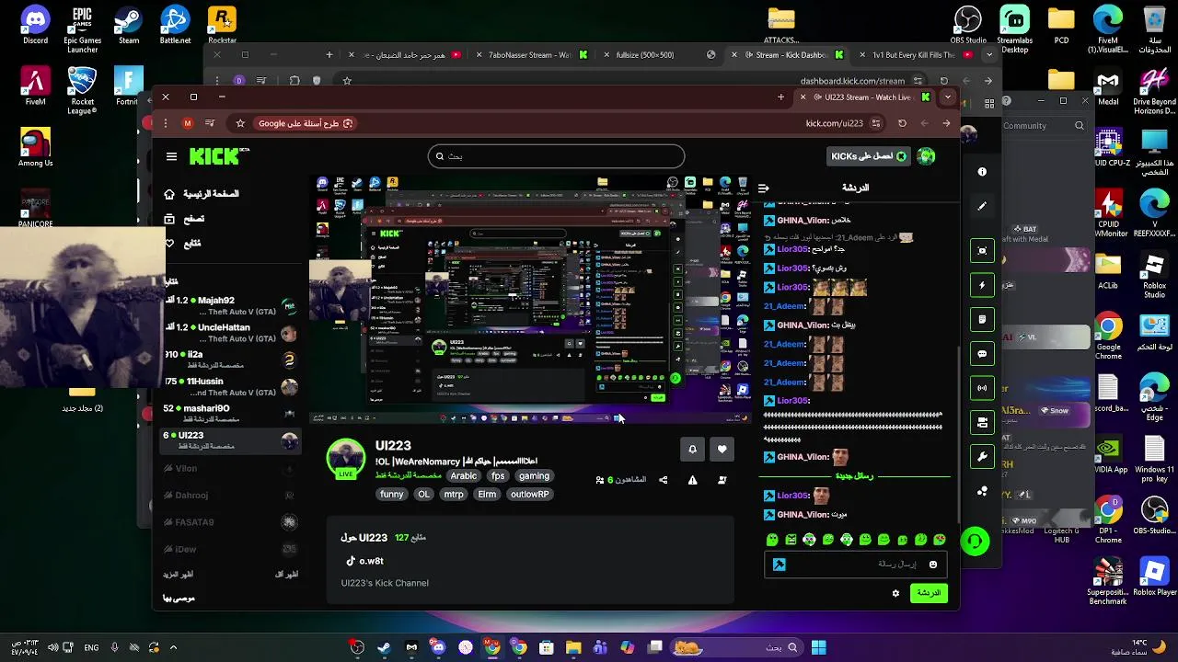Viewport: 1178px width, 662px height.
Task: Select the gaming tag
Action: point(534,476)
